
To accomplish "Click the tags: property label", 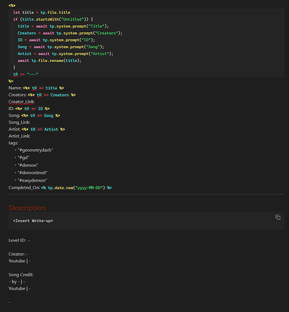I will point(13,143).
